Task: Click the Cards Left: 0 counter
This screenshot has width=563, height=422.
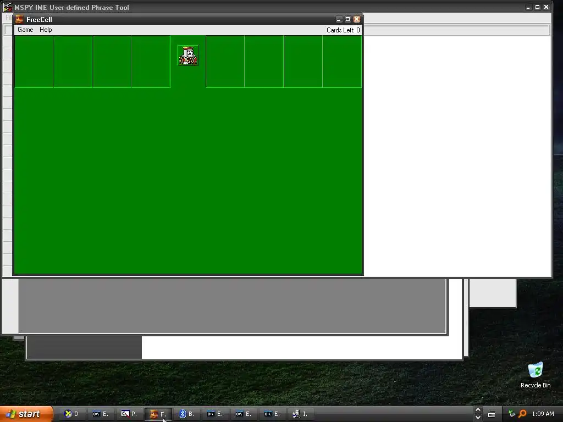Action: coord(343,30)
